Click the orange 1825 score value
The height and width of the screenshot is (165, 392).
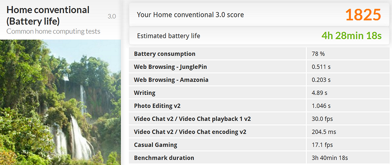coord(363,15)
